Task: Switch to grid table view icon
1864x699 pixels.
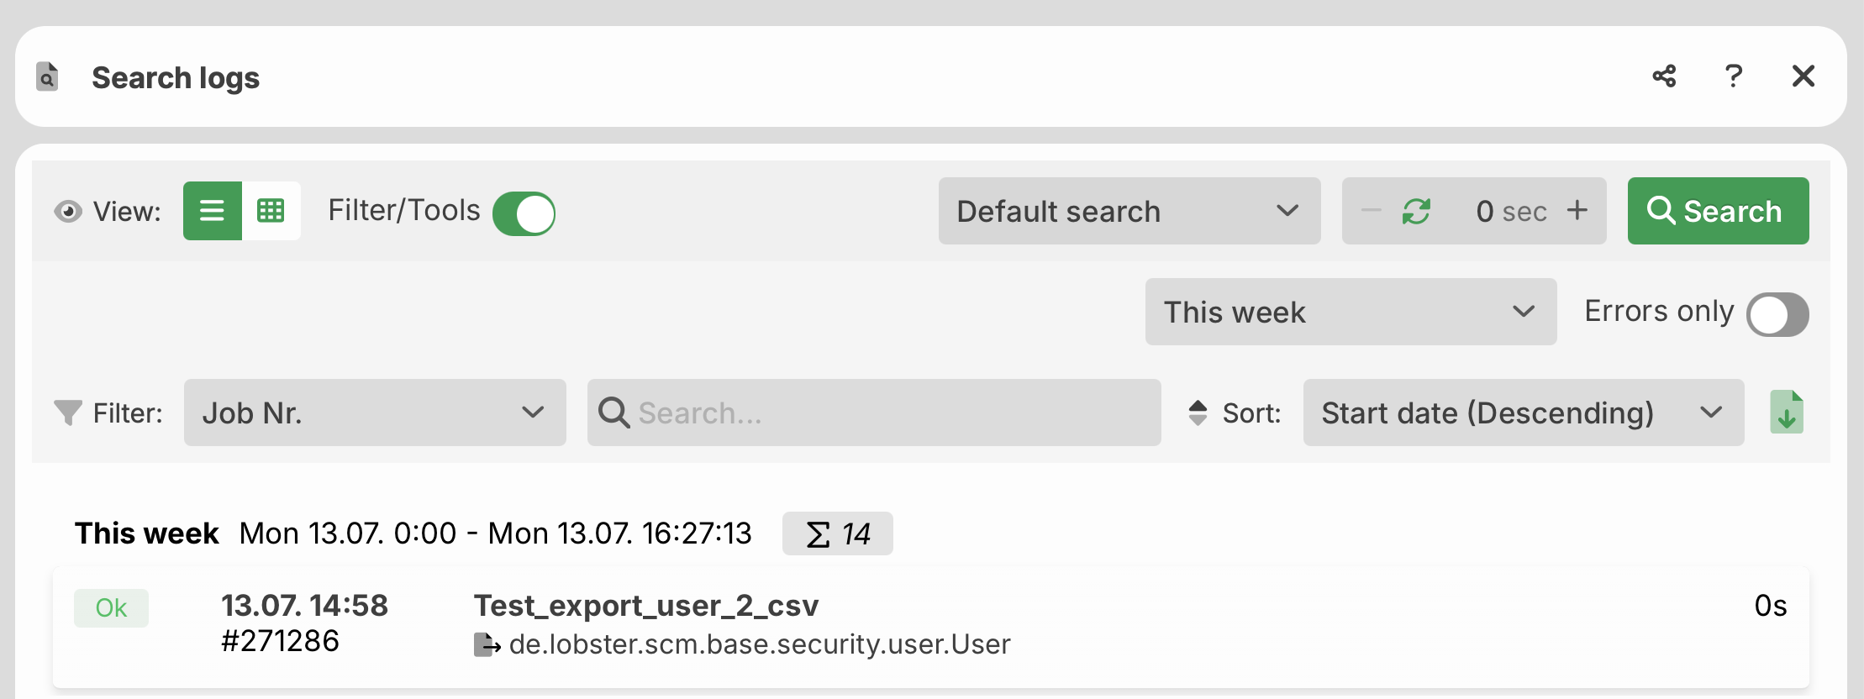Action: click(x=271, y=211)
